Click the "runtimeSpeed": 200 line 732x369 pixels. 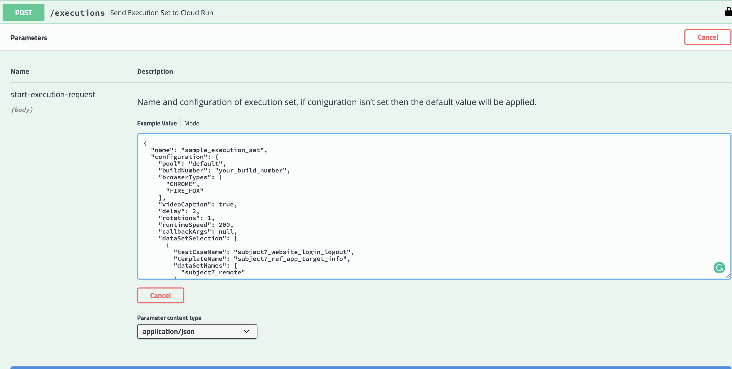click(x=196, y=225)
